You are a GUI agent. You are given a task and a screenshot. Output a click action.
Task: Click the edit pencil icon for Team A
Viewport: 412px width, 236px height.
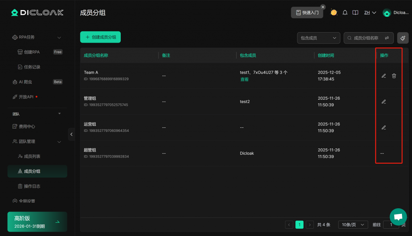(x=383, y=76)
